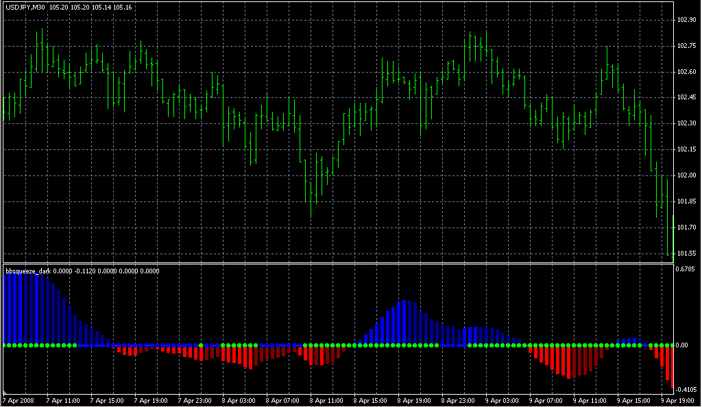Viewport: 702px width, 407px height.
Task: Click the 0.00 indicator zero level label
Action: (681, 345)
